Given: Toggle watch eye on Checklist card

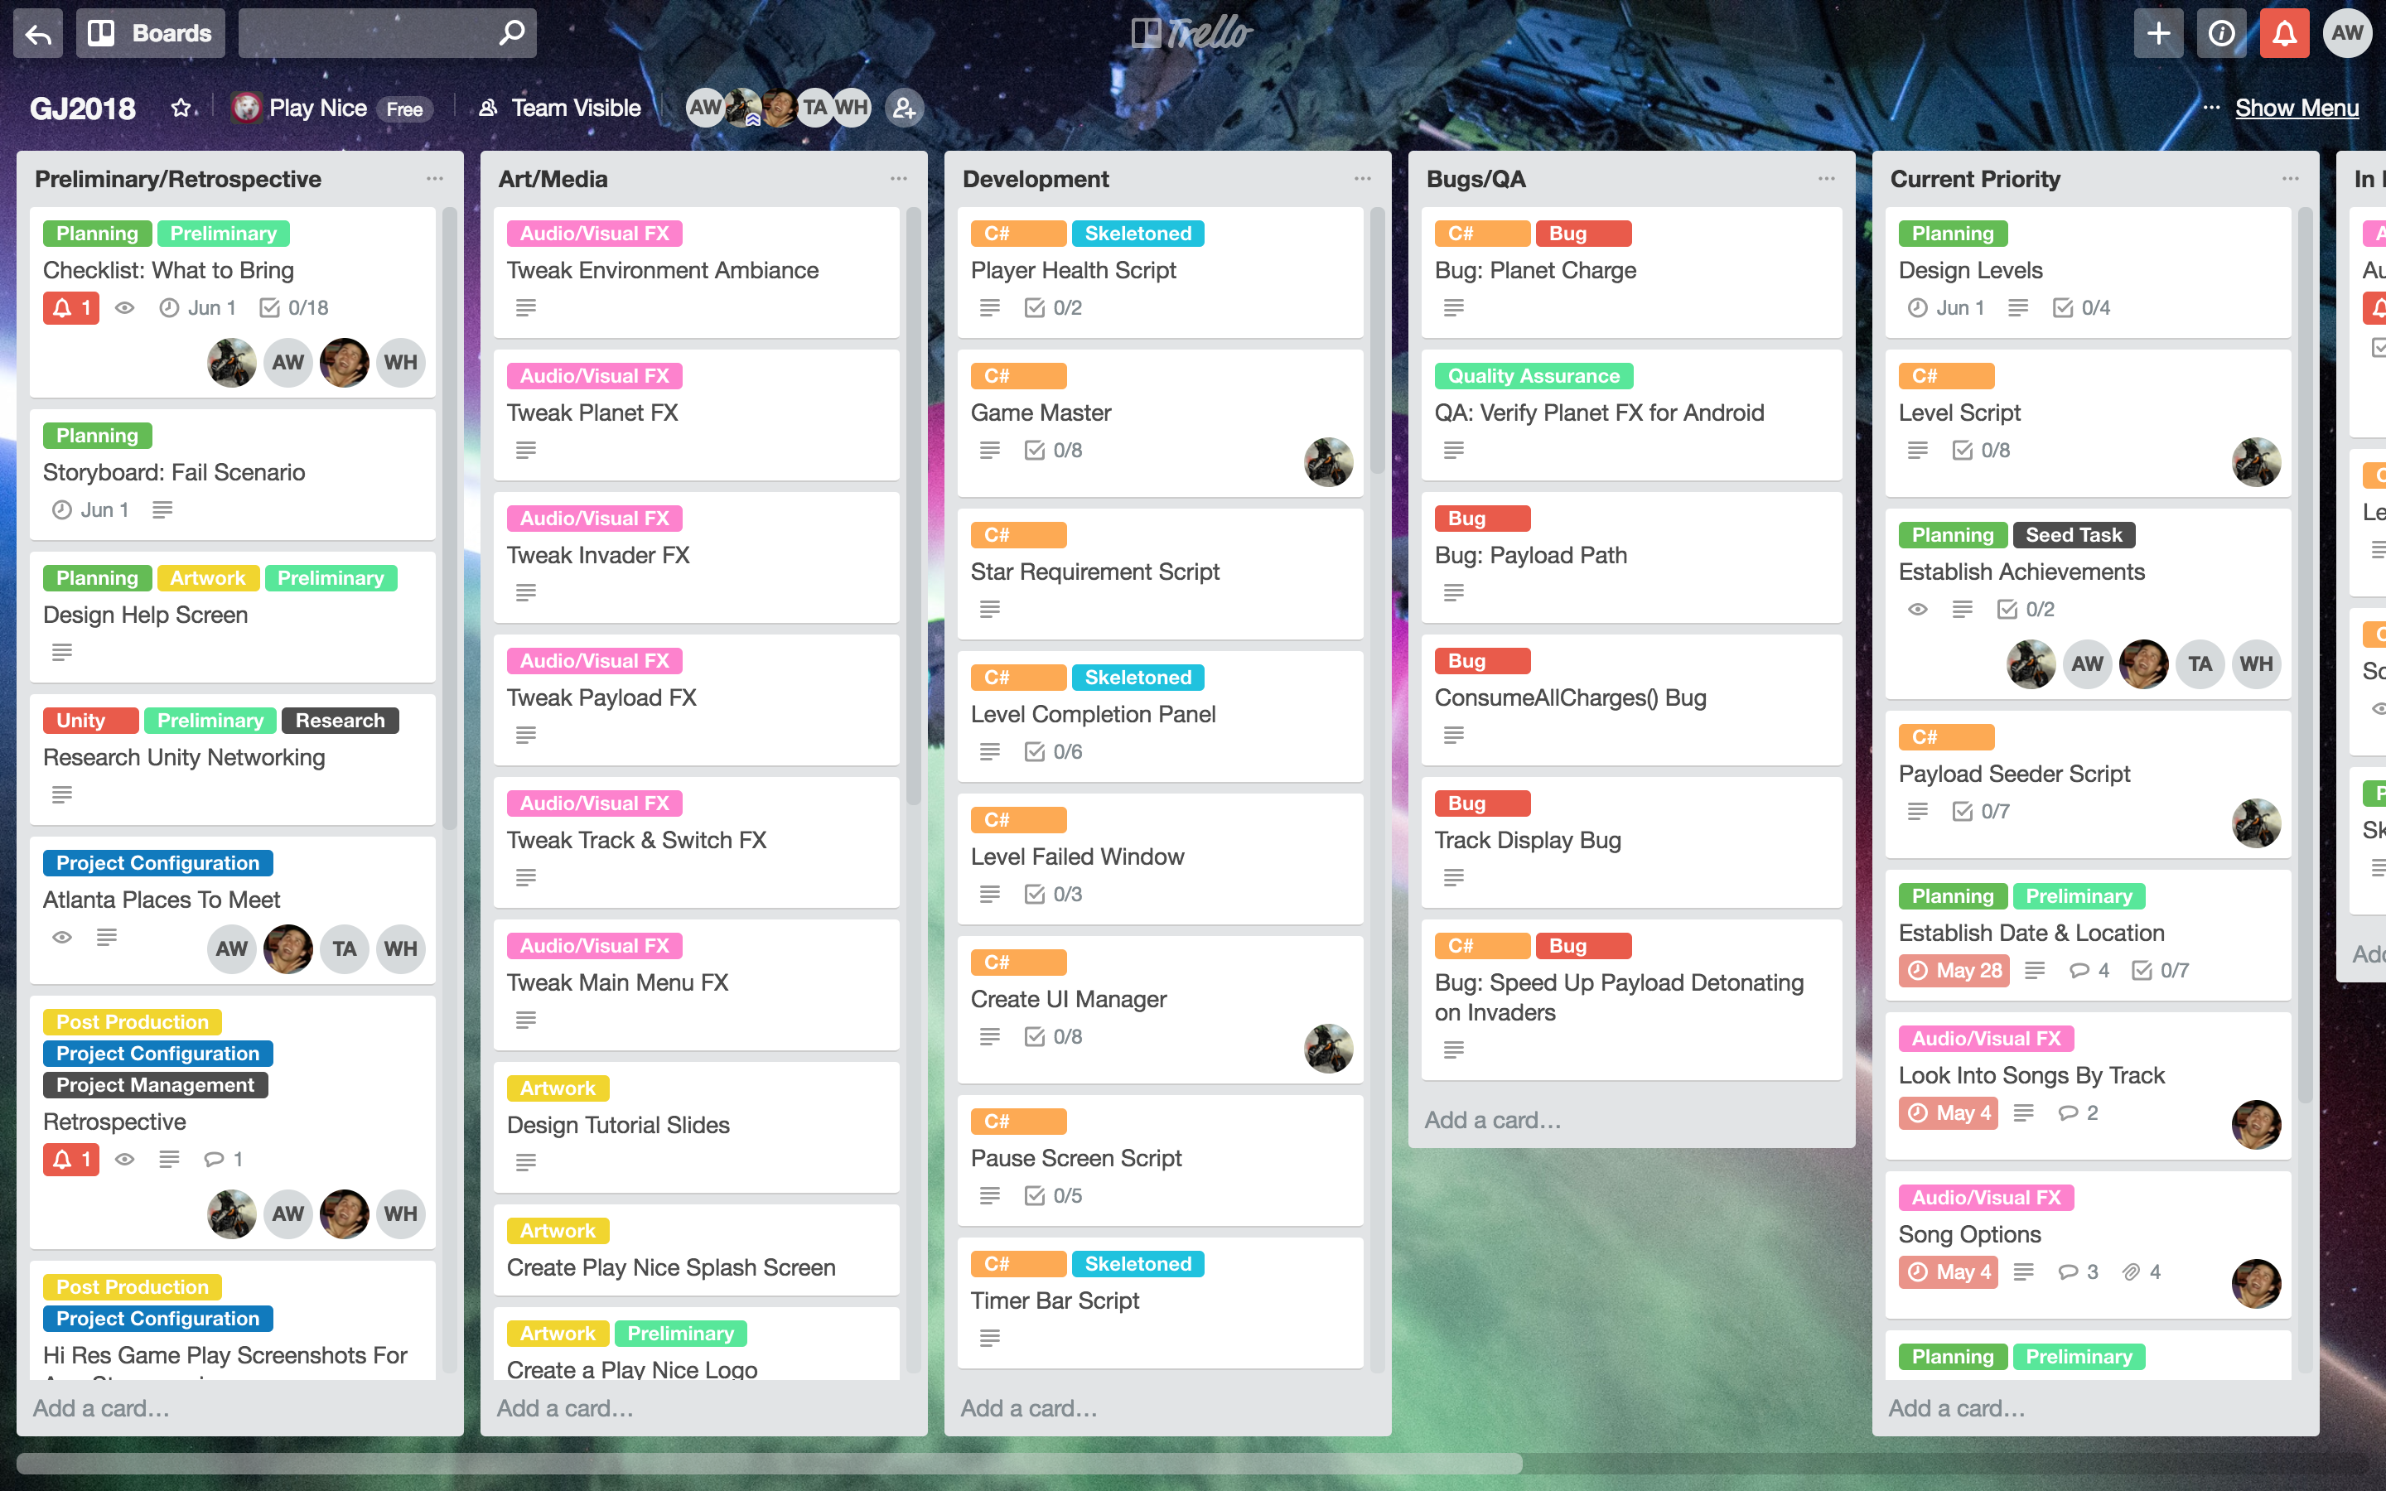Looking at the screenshot, I should [124, 307].
